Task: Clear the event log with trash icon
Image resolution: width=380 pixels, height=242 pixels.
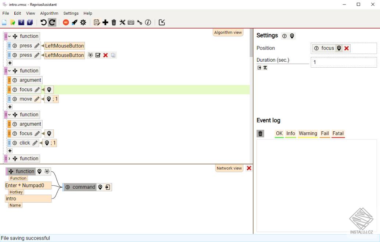Action: pos(260,134)
